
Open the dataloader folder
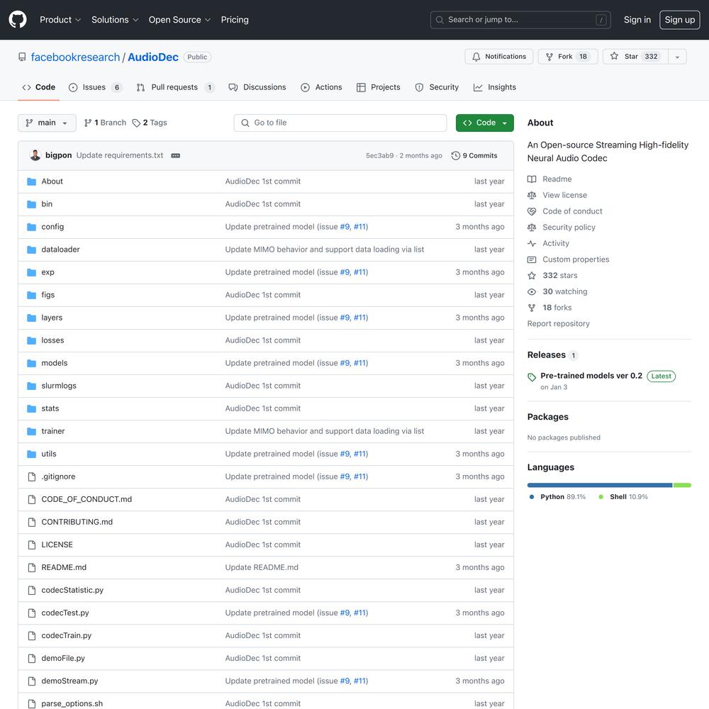(x=60, y=250)
